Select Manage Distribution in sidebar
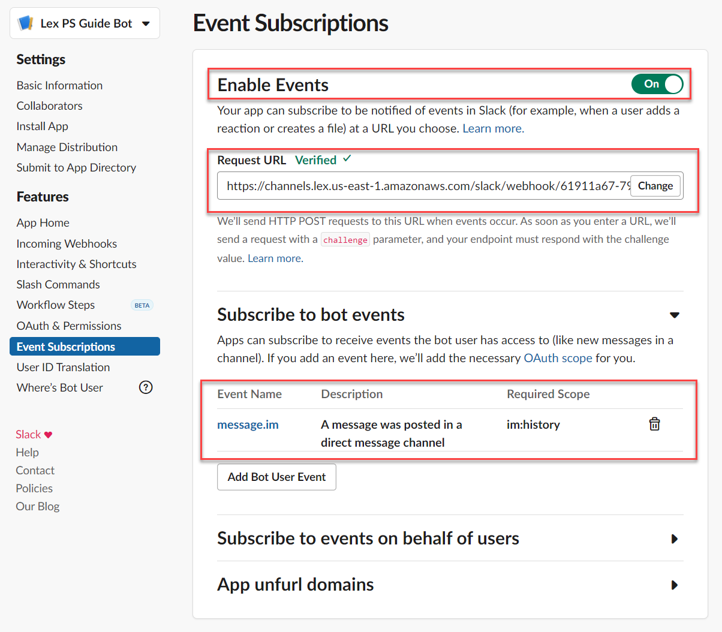This screenshot has height=632, width=722. pos(67,147)
